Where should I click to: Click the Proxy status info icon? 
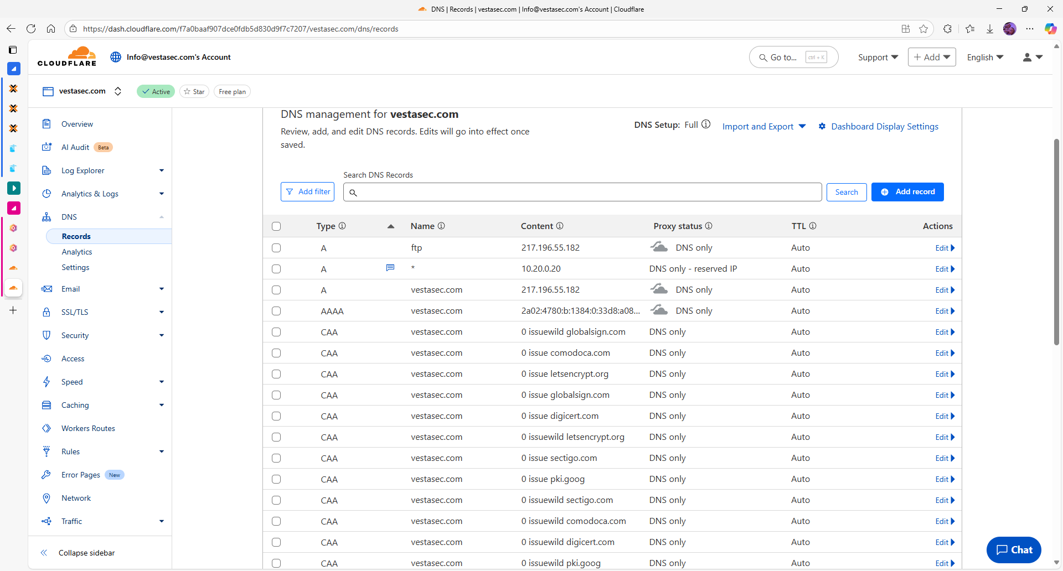pos(709,226)
